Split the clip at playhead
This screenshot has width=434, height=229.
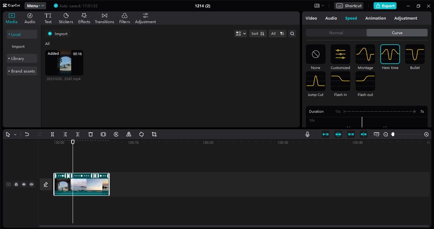pyautogui.click(x=53, y=134)
